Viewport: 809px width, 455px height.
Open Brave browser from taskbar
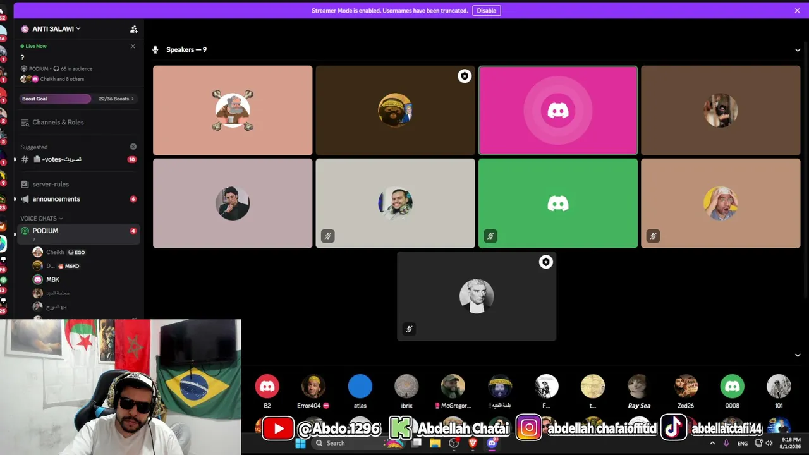(x=473, y=444)
